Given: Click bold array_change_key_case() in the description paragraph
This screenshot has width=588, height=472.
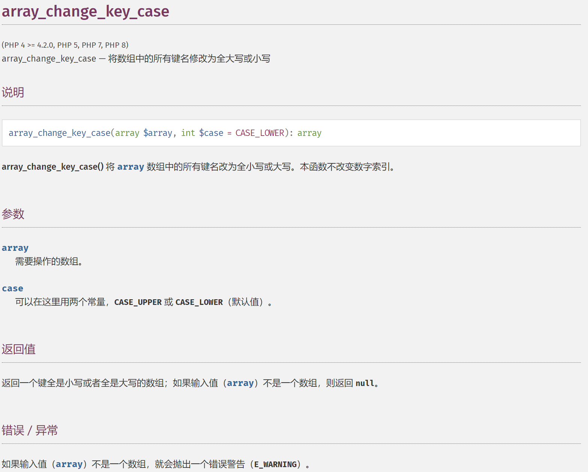Looking at the screenshot, I should (53, 167).
